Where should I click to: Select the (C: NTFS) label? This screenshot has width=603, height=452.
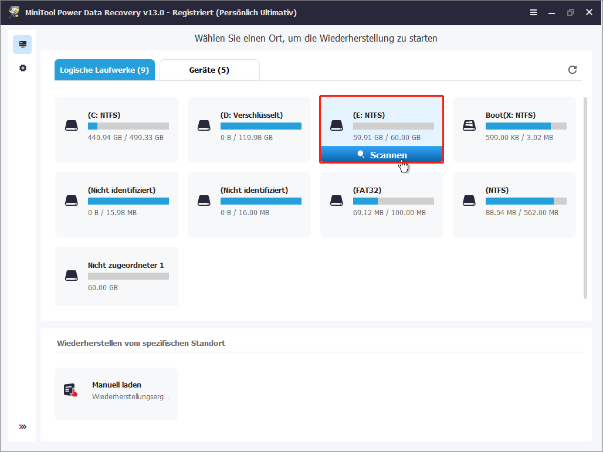104,115
